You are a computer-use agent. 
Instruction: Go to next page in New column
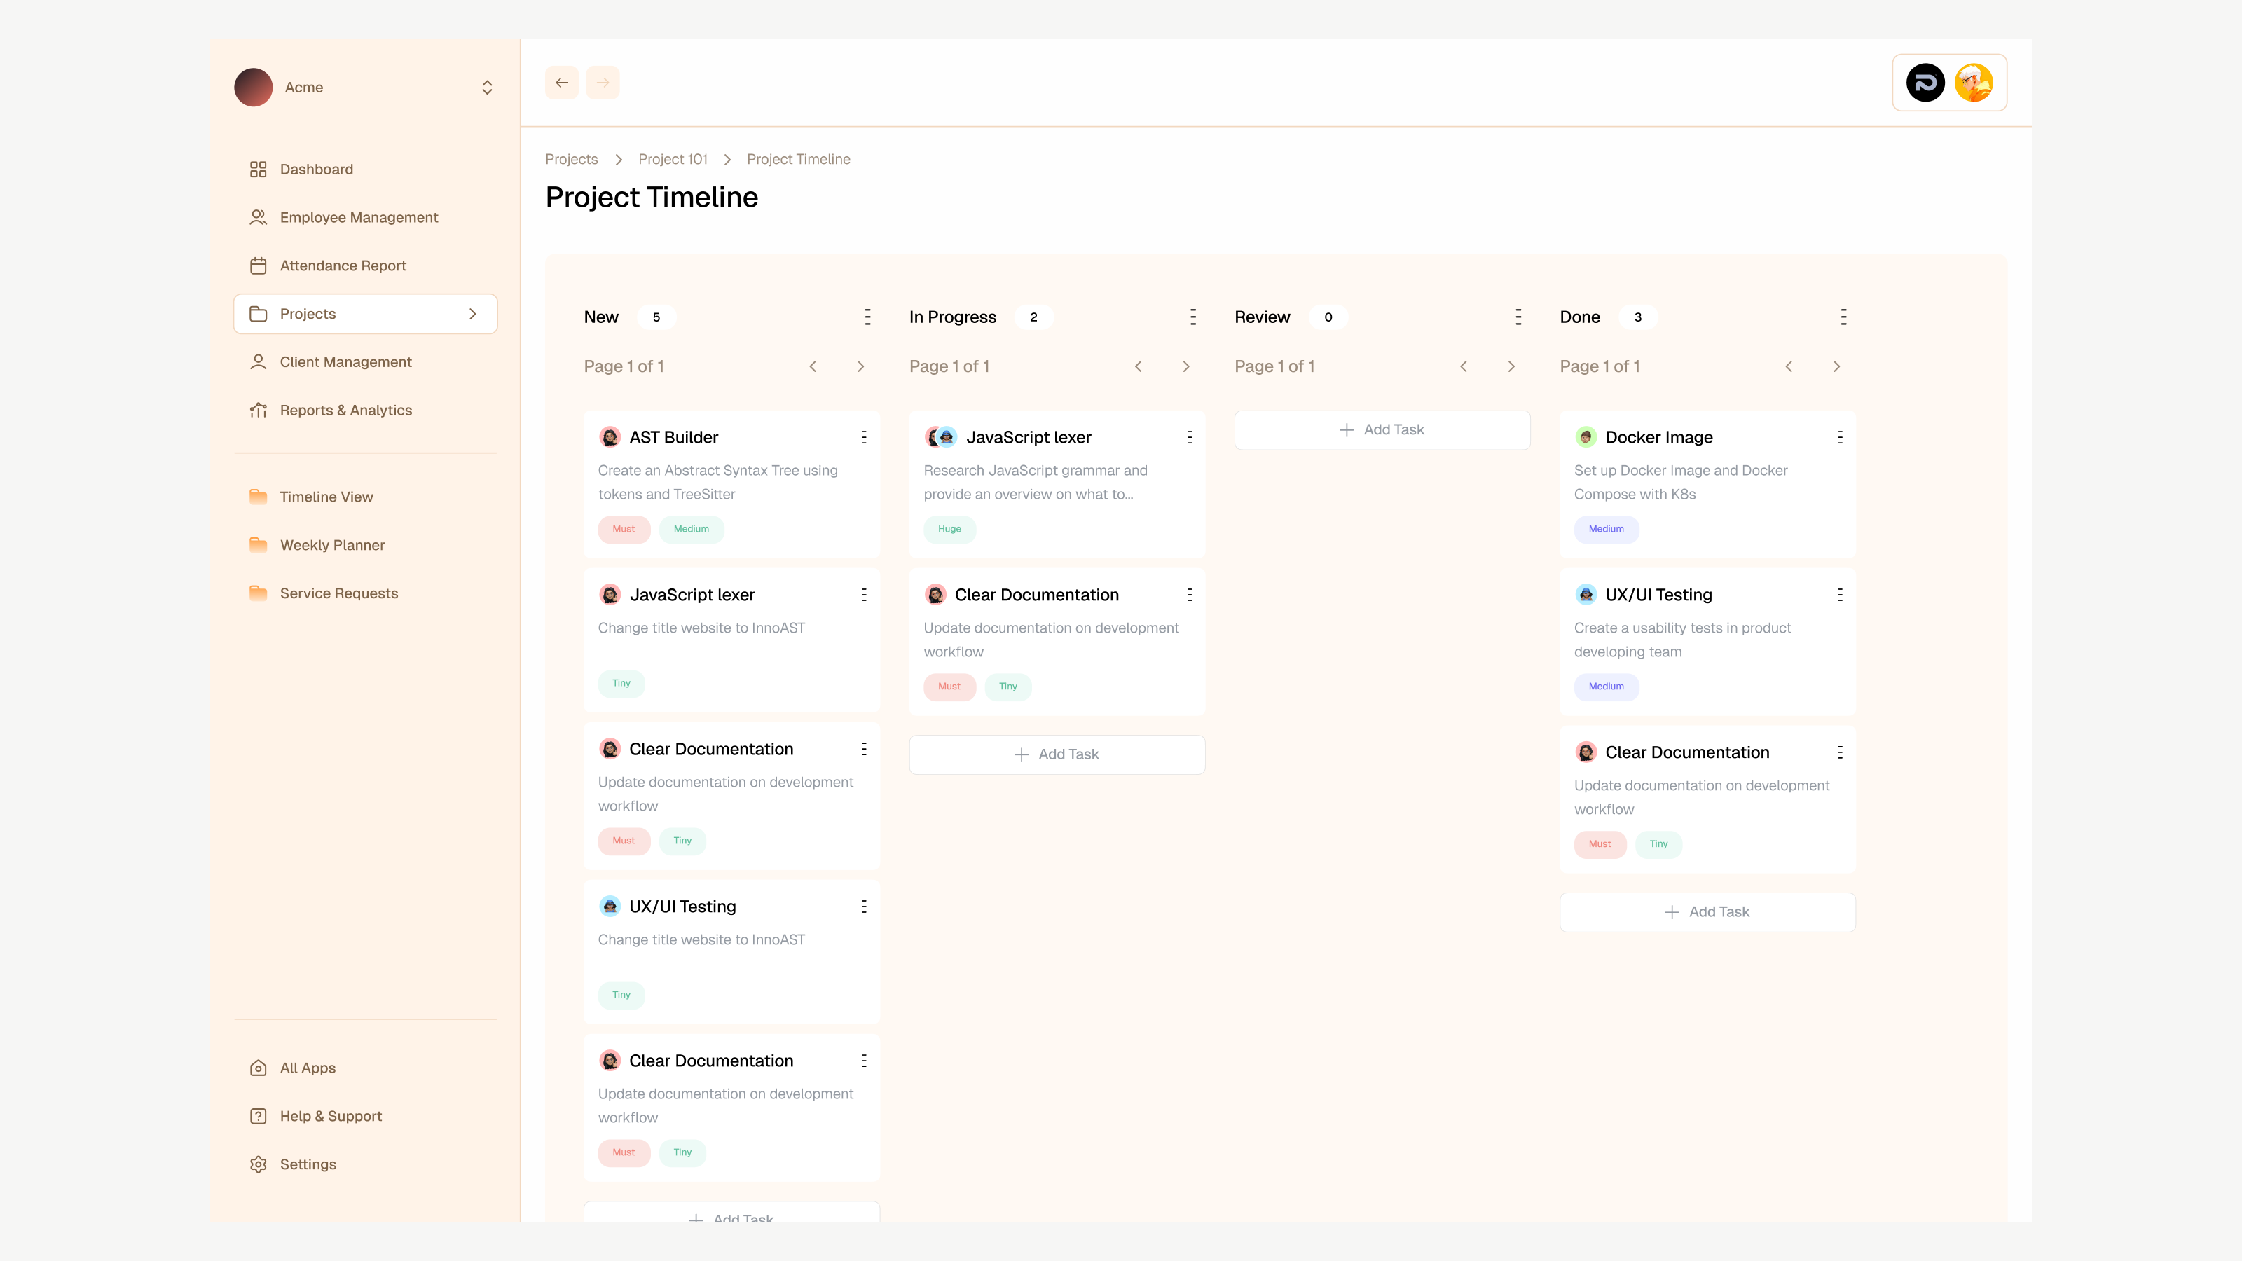coord(860,366)
